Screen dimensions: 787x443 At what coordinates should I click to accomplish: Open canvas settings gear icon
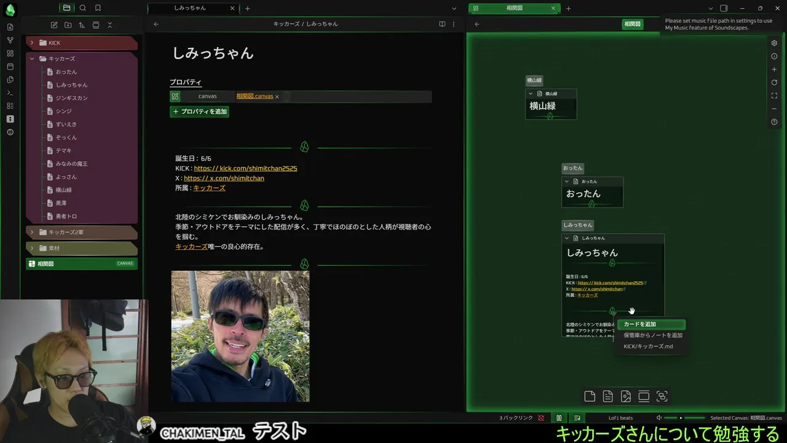click(774, 43)
